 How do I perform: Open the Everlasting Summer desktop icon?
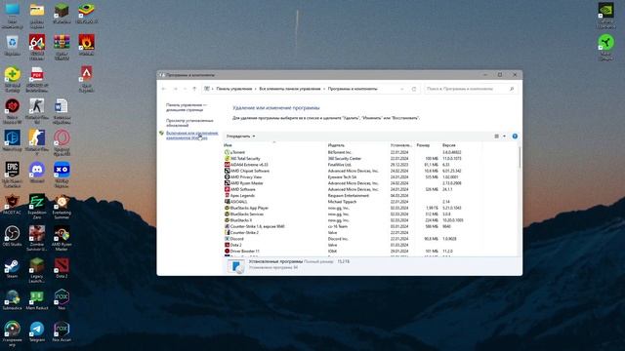(62, 207)
